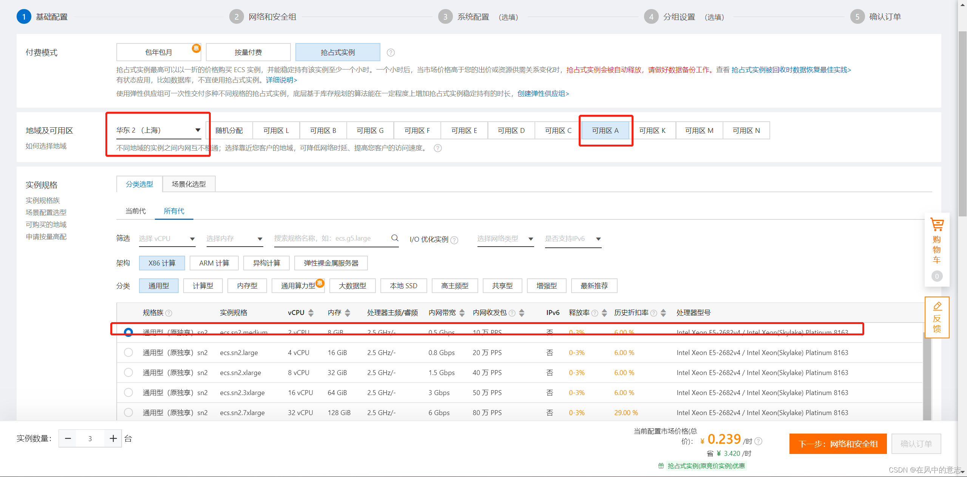Click price help icon near /时
Viewport: 967px width, 477px height.
click(758, 441)
